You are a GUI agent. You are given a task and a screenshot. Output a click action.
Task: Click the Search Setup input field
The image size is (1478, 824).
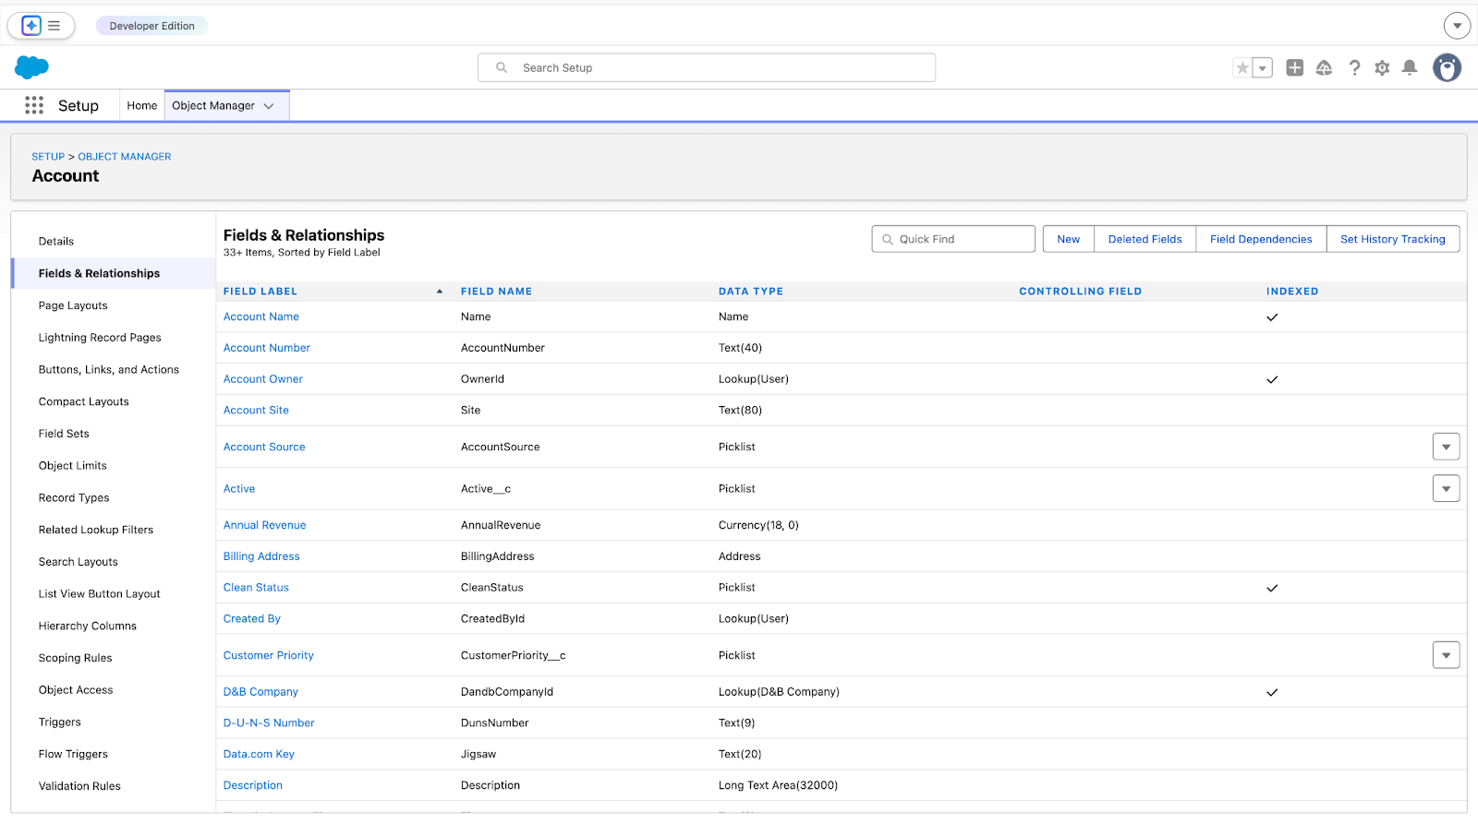coord(707,67)
